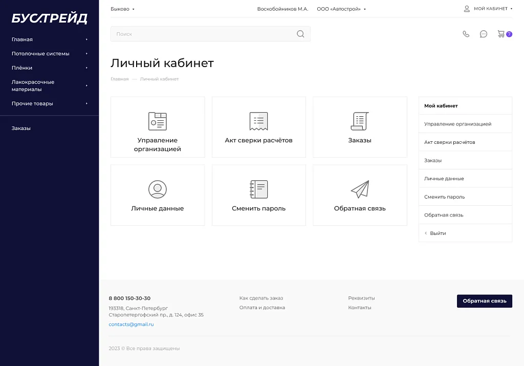The width and height of the screenshot is (524, 366).
Task: Select Заказы in the left sidebar
Action: click(x=21, y=128)
